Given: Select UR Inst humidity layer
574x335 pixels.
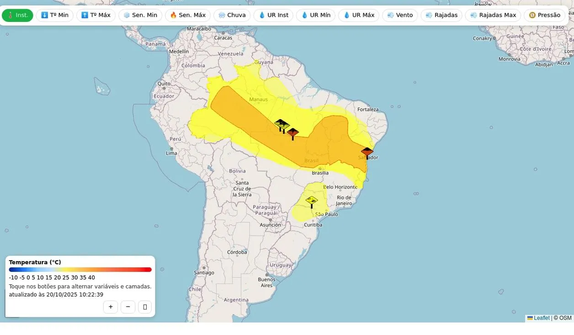Looking at the screenshot, I should pyautogui.click(x=273, y=15).
